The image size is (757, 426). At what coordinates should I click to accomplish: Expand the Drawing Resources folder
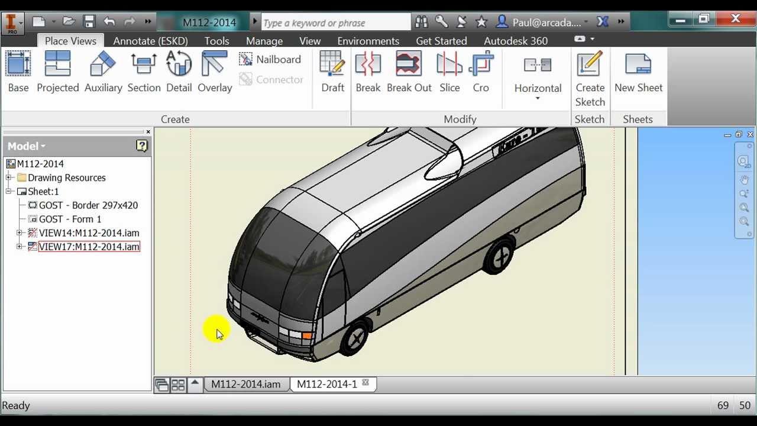point(9,177)
